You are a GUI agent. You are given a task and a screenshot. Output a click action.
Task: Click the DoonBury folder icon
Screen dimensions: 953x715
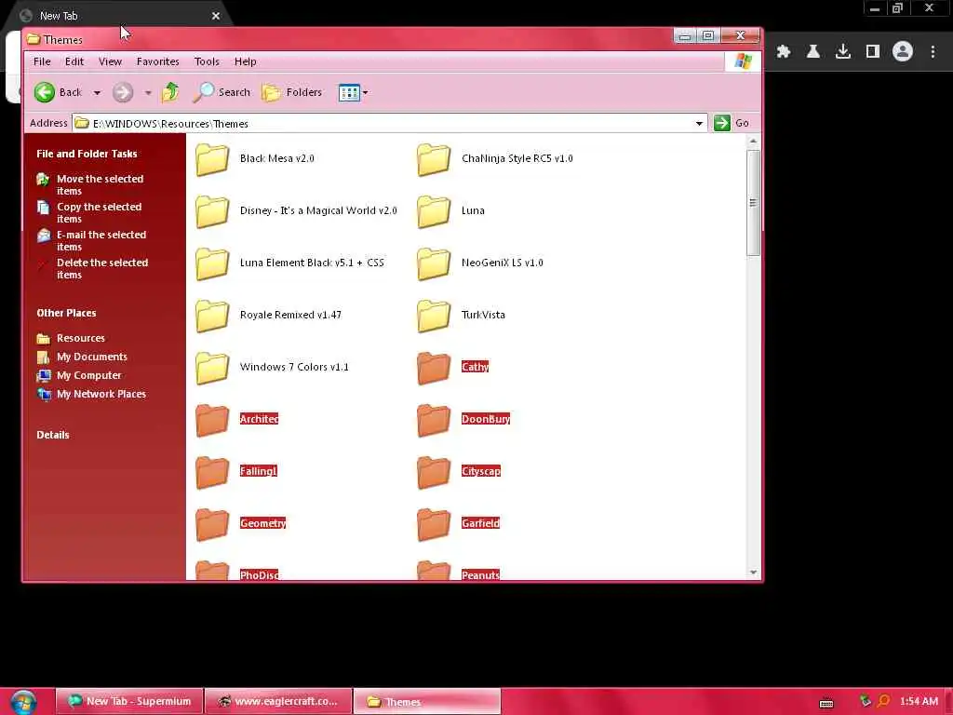[434, 420]
